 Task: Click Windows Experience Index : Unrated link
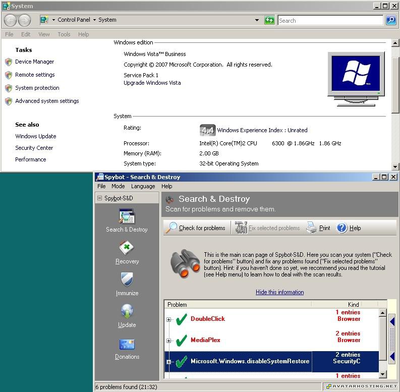262,130
